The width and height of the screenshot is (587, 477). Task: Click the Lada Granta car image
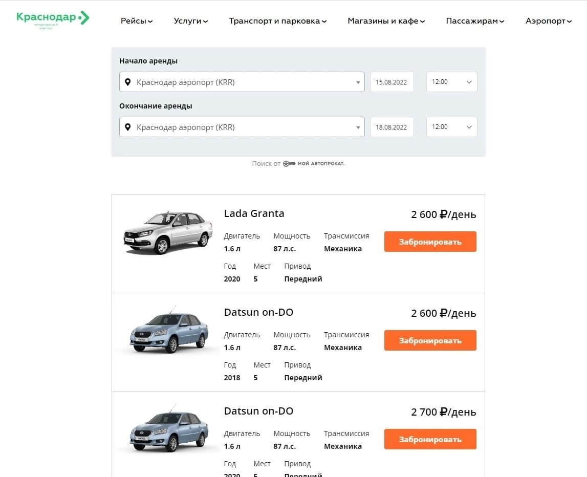click(168, 232)
